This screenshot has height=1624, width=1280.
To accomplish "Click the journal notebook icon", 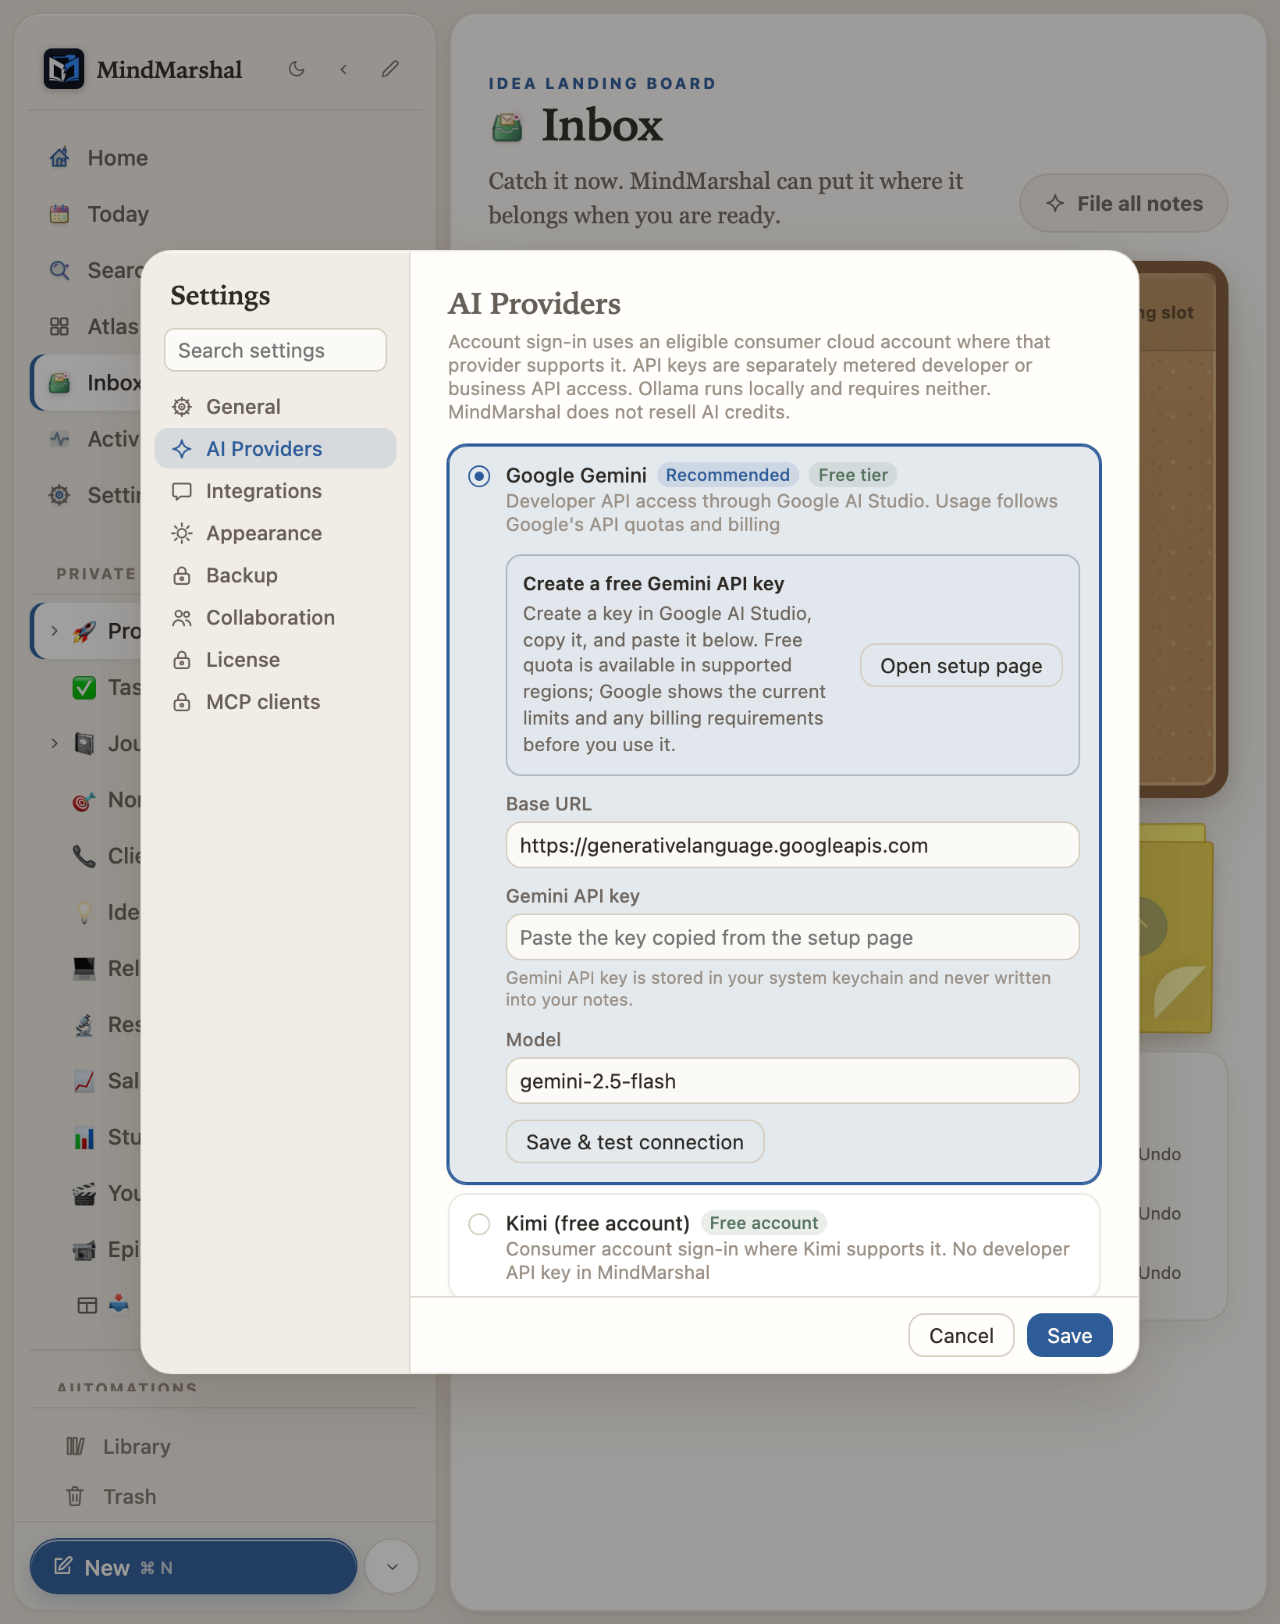I will tap(84, 743).
